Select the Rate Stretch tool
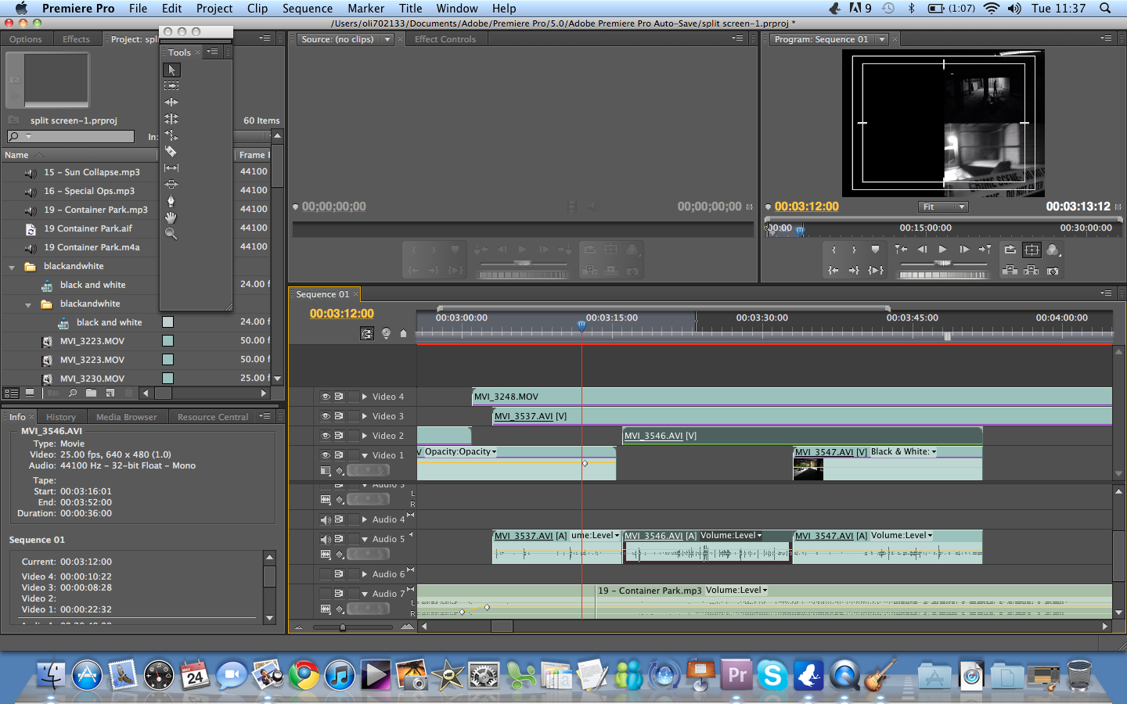This screenshot has width=1127, height=704. (171, 135)
